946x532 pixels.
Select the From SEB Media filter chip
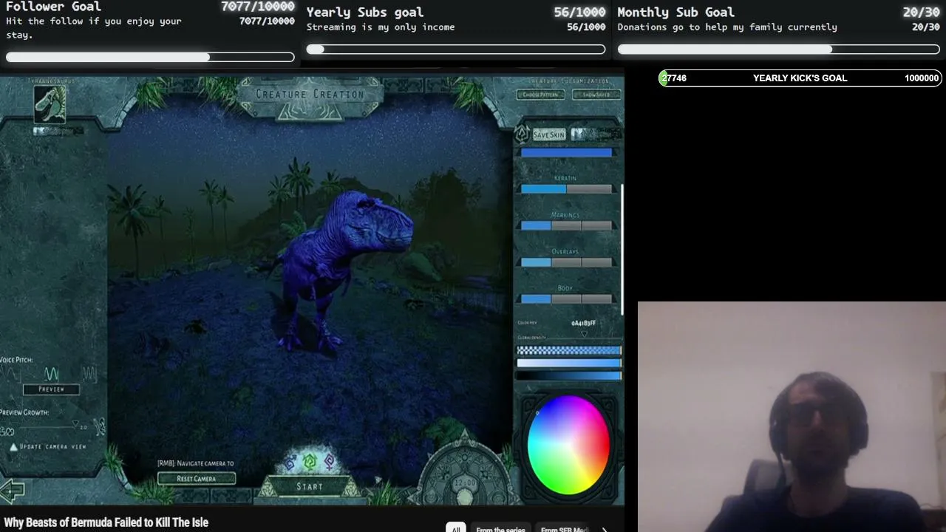564,529
